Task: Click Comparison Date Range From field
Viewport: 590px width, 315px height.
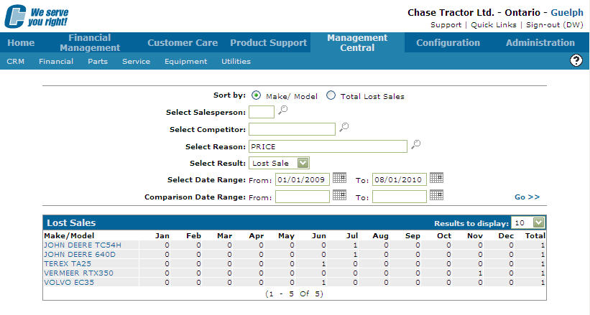Action: click(303, 197)
